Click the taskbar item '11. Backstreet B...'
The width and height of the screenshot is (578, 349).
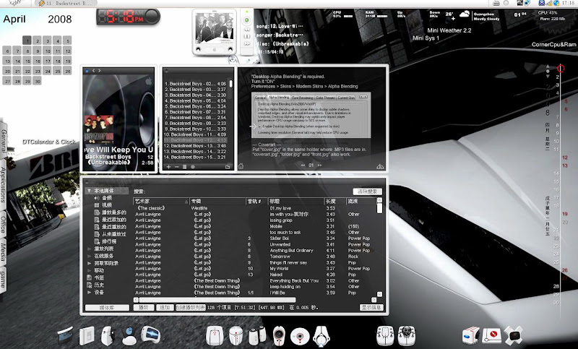66,4
